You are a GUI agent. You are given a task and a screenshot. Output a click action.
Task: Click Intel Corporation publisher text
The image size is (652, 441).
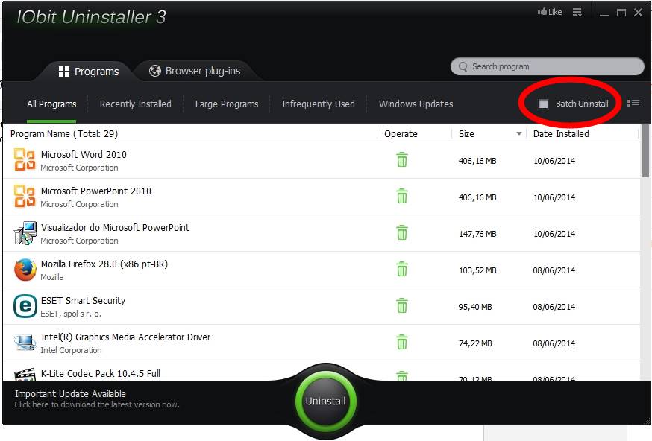point(71,350)
